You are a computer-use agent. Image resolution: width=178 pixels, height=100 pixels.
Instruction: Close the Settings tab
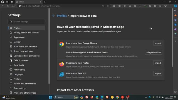[x=41, y=2]
